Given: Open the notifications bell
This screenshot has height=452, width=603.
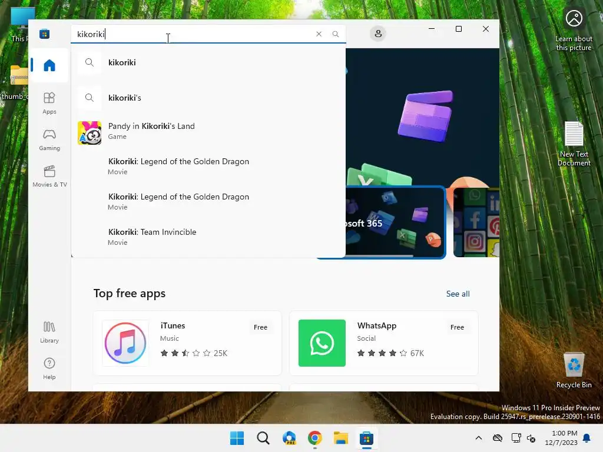Looking at the screenshot, I should 587,438.
